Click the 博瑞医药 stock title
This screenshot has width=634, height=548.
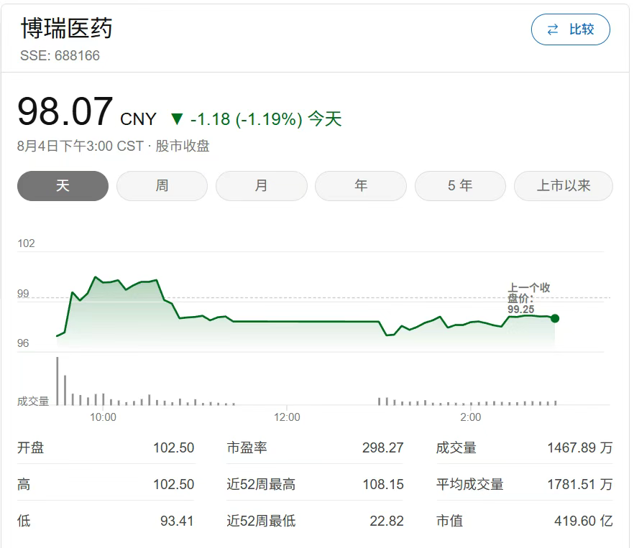point(66,29)
